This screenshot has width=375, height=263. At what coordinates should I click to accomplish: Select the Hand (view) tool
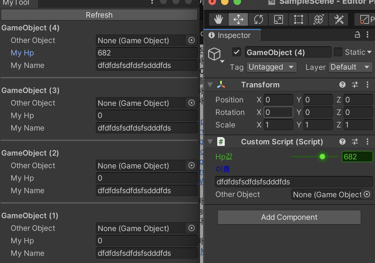[218, 19]
